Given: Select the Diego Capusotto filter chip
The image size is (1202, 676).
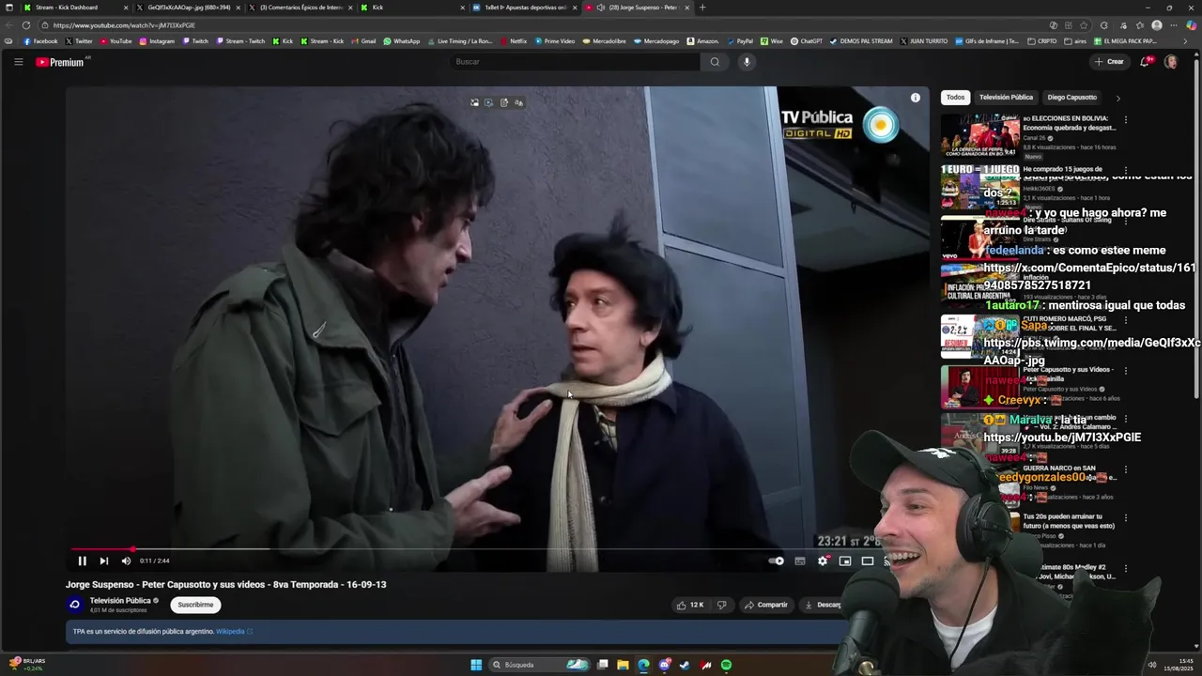Looking at the screenshot, I should 1071,98.
